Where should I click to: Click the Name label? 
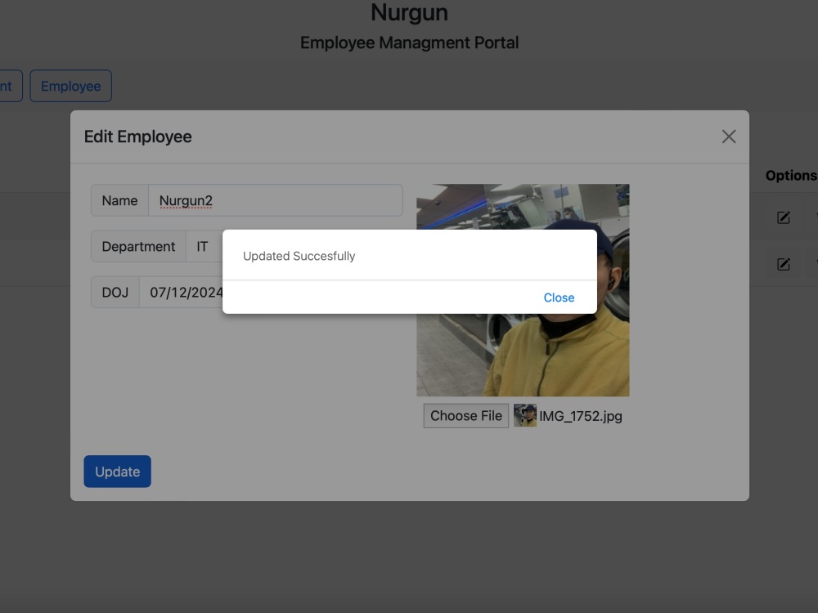point(119,201)
